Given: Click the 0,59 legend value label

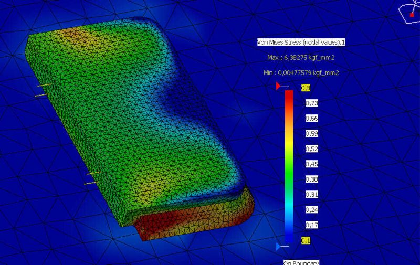Looking at the screenshot, I should click(312, 134).
